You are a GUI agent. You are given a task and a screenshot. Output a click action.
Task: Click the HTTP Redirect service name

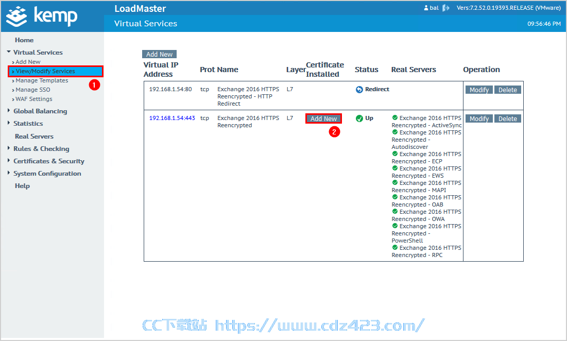[248, 96]
